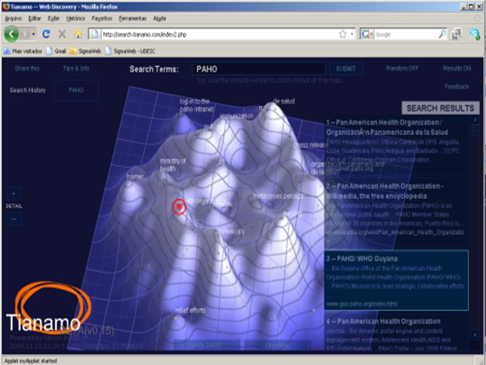Open Tips & Info
The width and height of the screenshot is (486, 365).
[76, 68]
